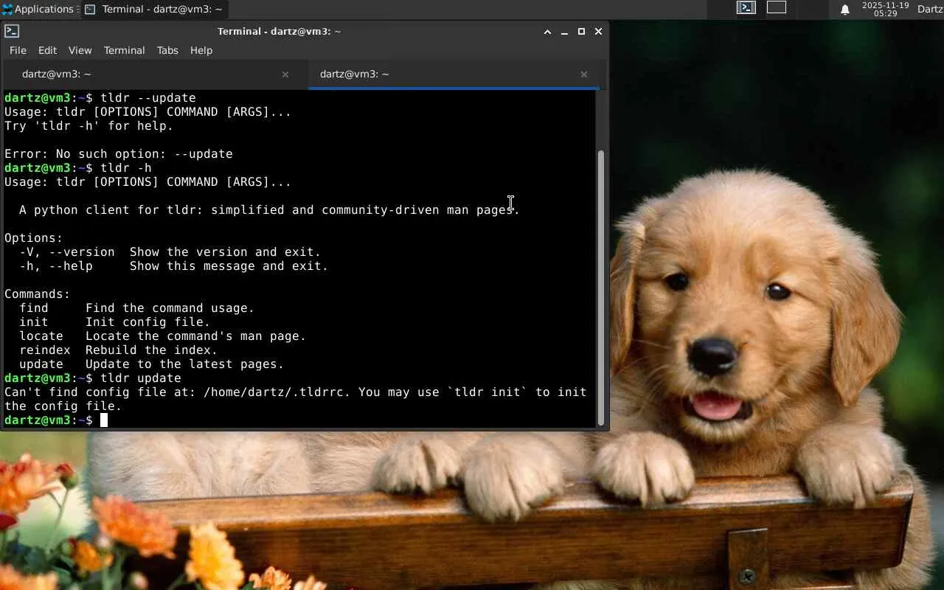Click the 'init Init config file.' line
Image resolution: width=944 pixels, height=590 pixels.
click(115, 322)
